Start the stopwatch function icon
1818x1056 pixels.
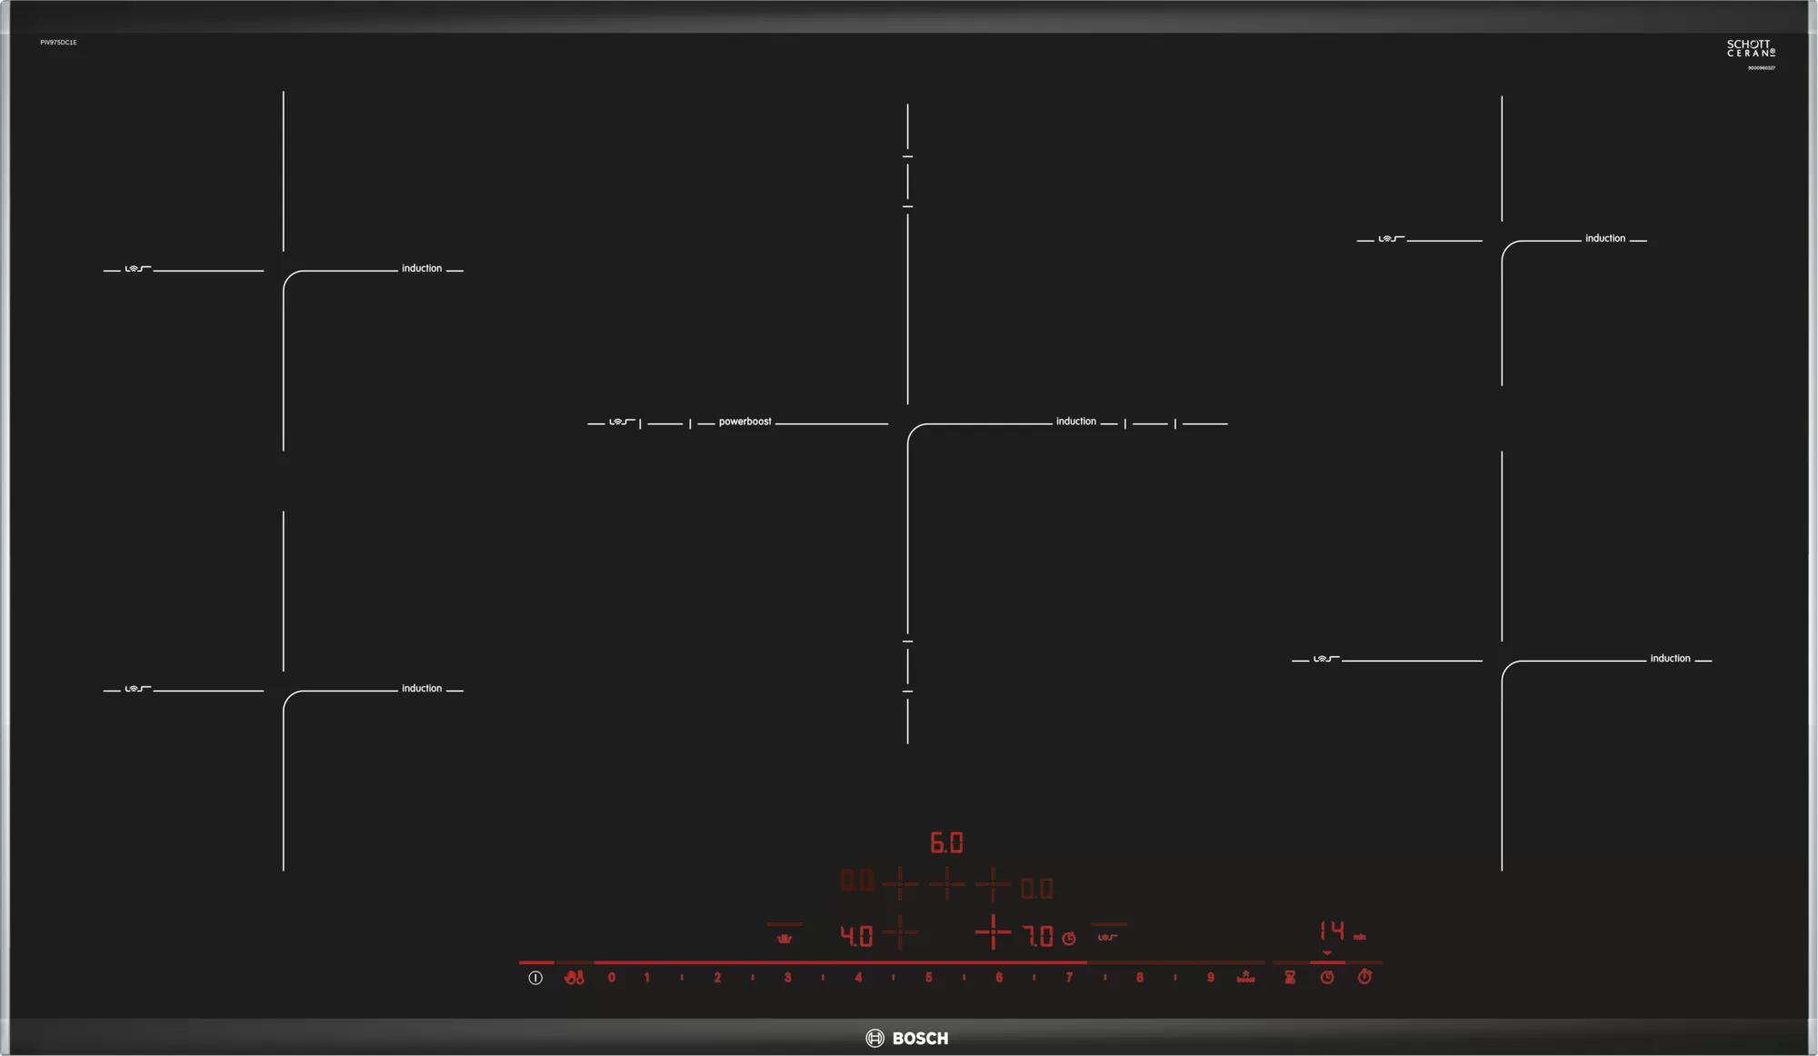(x=1364, y=977)
